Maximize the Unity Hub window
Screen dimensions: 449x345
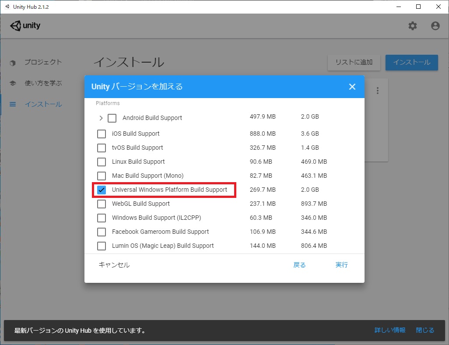point(418,7)
